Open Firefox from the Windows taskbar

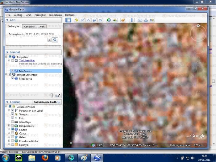pyautogui.click(x=45, y=158)
